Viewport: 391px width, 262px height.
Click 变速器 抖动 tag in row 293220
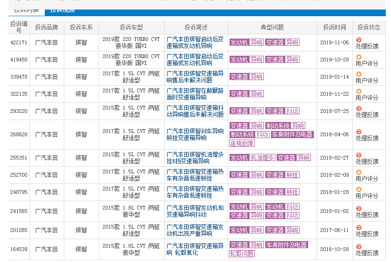click(282, 111)
